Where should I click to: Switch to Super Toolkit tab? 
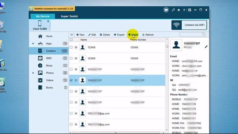[x=69, y=16]
